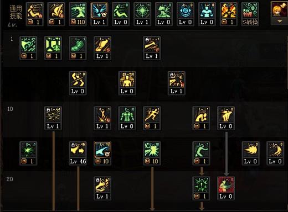288x212 pixels.
Task: Click the yellow crowd figure skill icon
Action: pos(127,83)
